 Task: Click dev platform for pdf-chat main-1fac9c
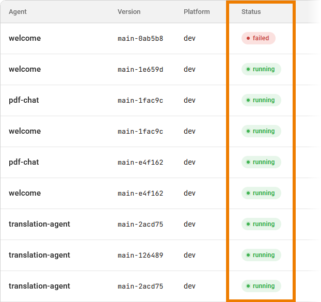coord(189,100)
